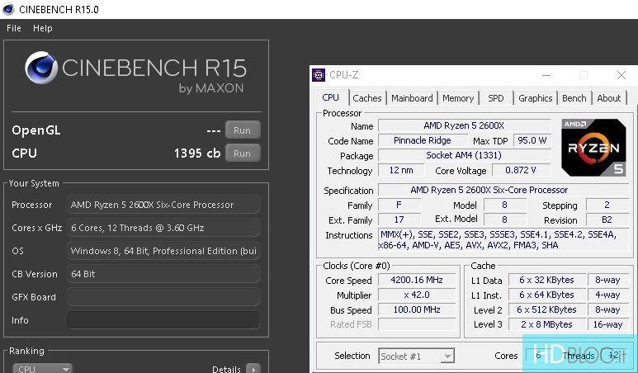Switch to the Caches tab
The image size is (638, 373).
click(367, 98)
